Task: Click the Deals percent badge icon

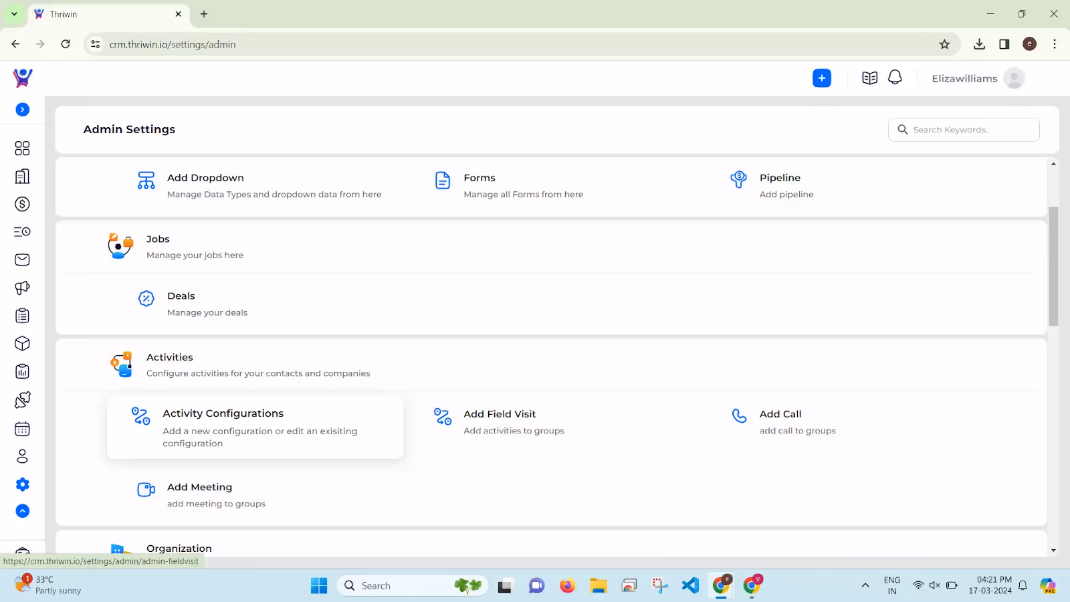Action: click(x=146, y=298)
